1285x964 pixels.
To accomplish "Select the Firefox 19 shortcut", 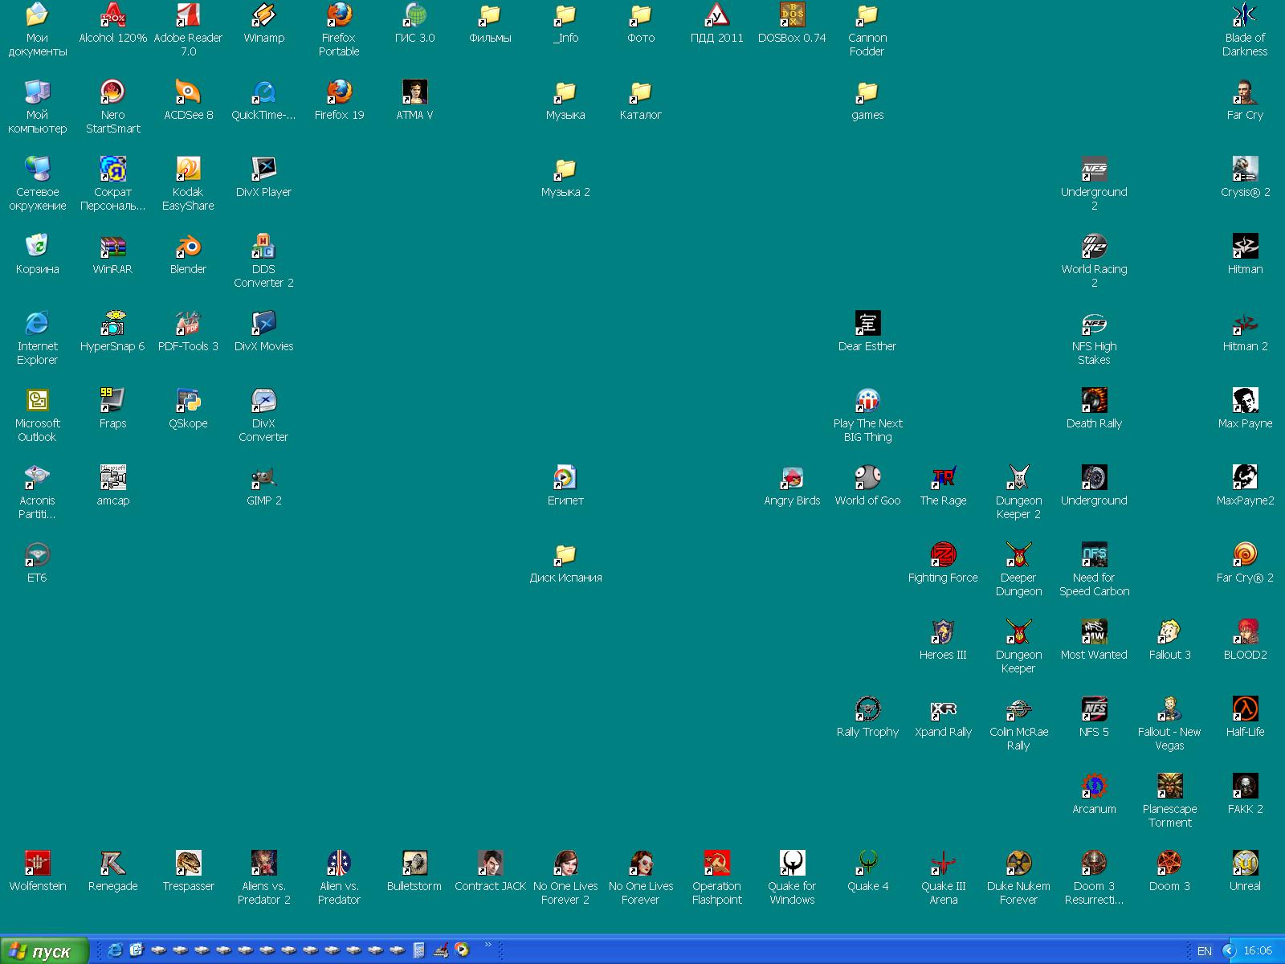I will click(339, 92).
